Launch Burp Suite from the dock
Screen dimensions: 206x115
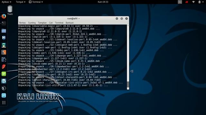click(x=4, y=52)
